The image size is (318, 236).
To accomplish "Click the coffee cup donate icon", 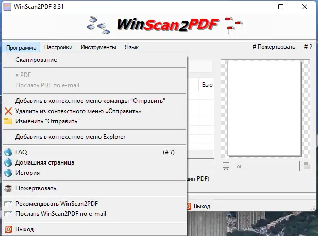I will 8,188.
